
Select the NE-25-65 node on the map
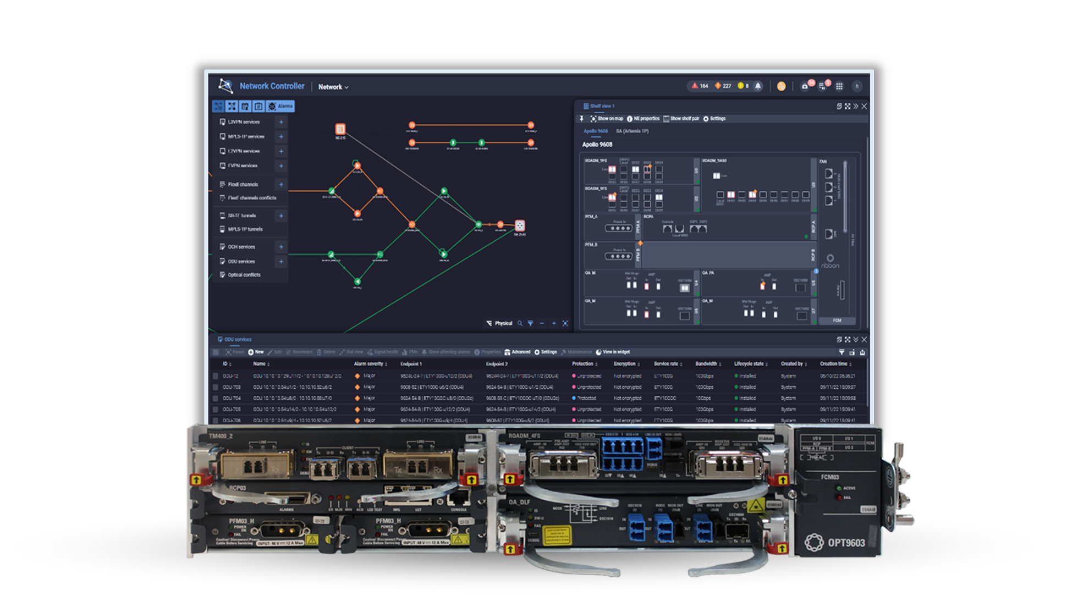coord(520,225)
